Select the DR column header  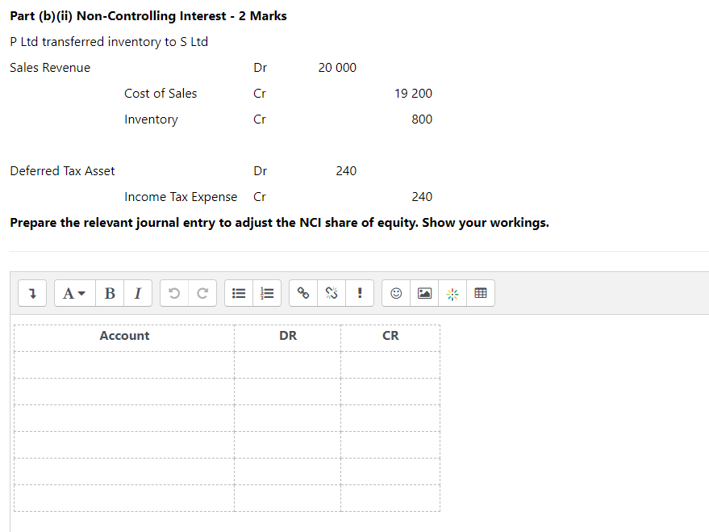[287, 336]
